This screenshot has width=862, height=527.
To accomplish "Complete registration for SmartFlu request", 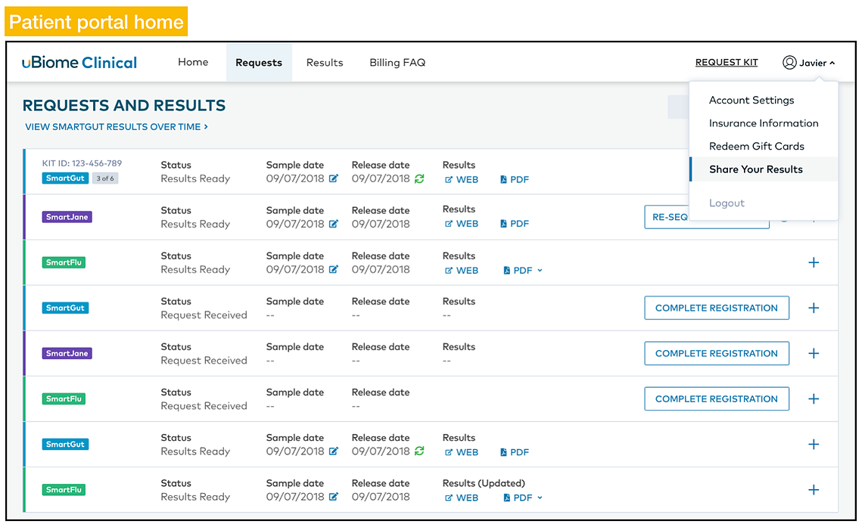I will point(717,399).
